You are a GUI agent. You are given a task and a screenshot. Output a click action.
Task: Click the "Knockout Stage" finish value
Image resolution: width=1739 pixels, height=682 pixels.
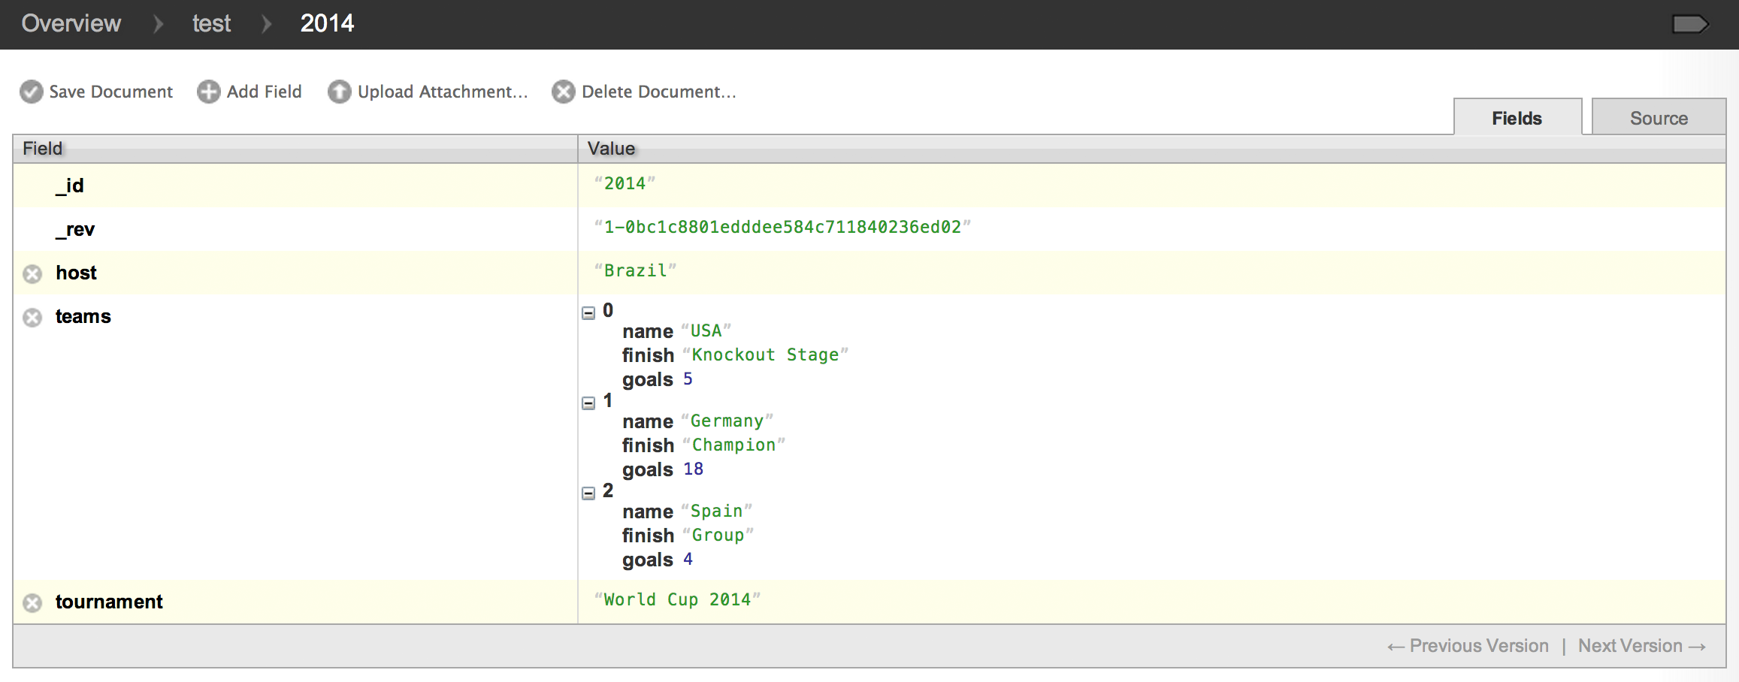(x=765, y=355)
